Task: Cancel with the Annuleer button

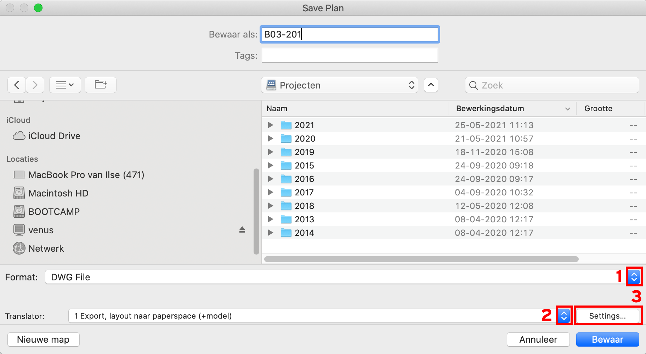Action: (x=538, y=339)
